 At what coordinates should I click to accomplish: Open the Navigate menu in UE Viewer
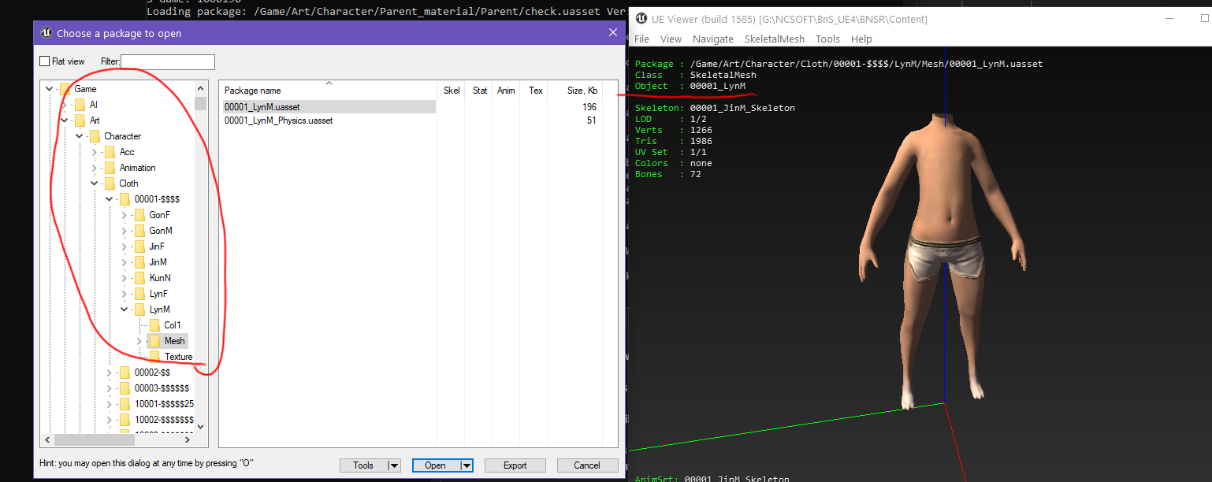[x=712, y=39]
